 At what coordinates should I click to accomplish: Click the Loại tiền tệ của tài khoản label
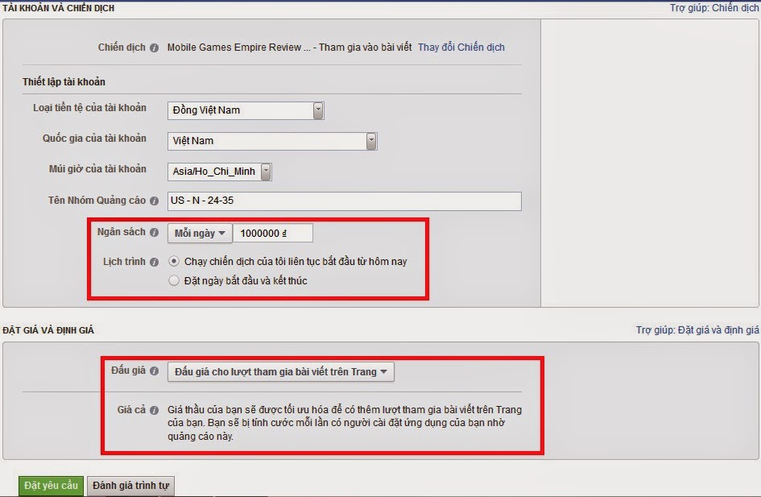coord(89,108)
